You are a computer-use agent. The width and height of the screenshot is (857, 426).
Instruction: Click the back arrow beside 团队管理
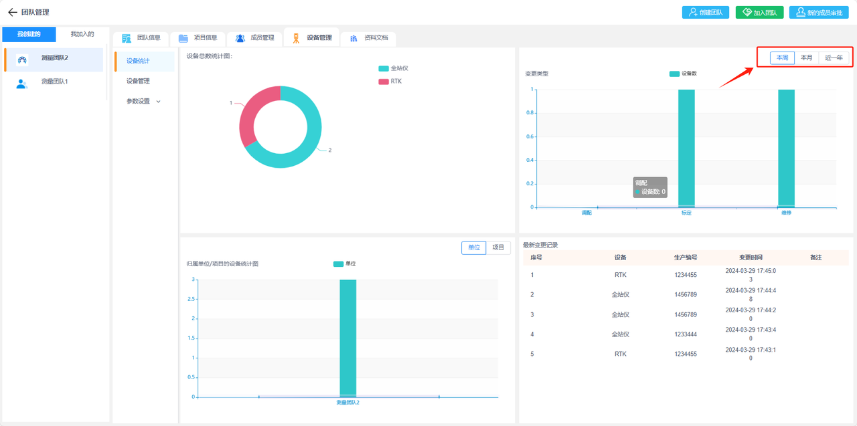point(12,12)
